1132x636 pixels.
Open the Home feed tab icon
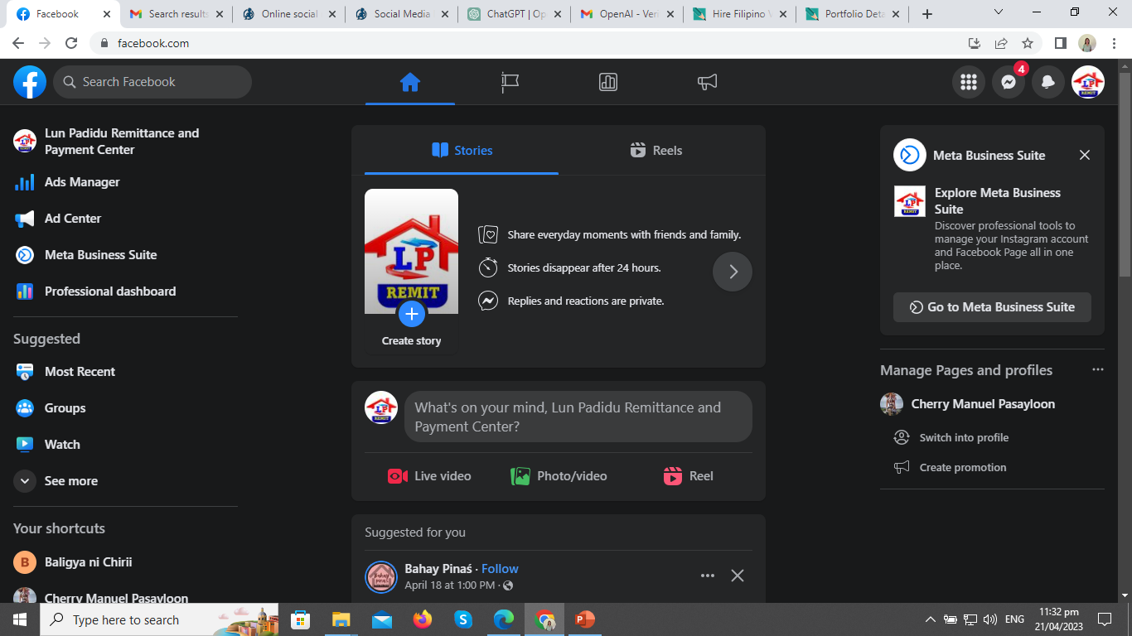(x=410, y=82)
